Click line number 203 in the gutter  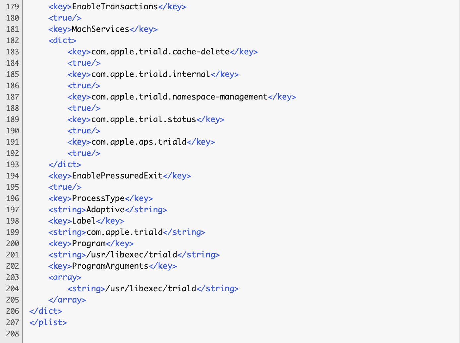(x=13, y=277)
